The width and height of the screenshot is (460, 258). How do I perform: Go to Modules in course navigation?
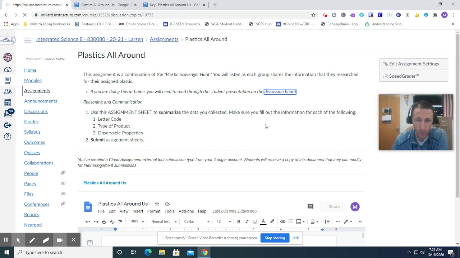(33, 80)
